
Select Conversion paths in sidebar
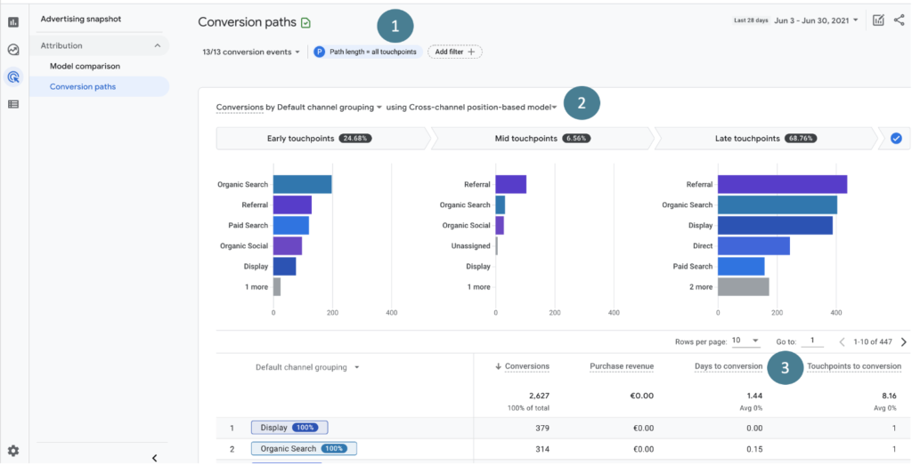coord(99,86)
